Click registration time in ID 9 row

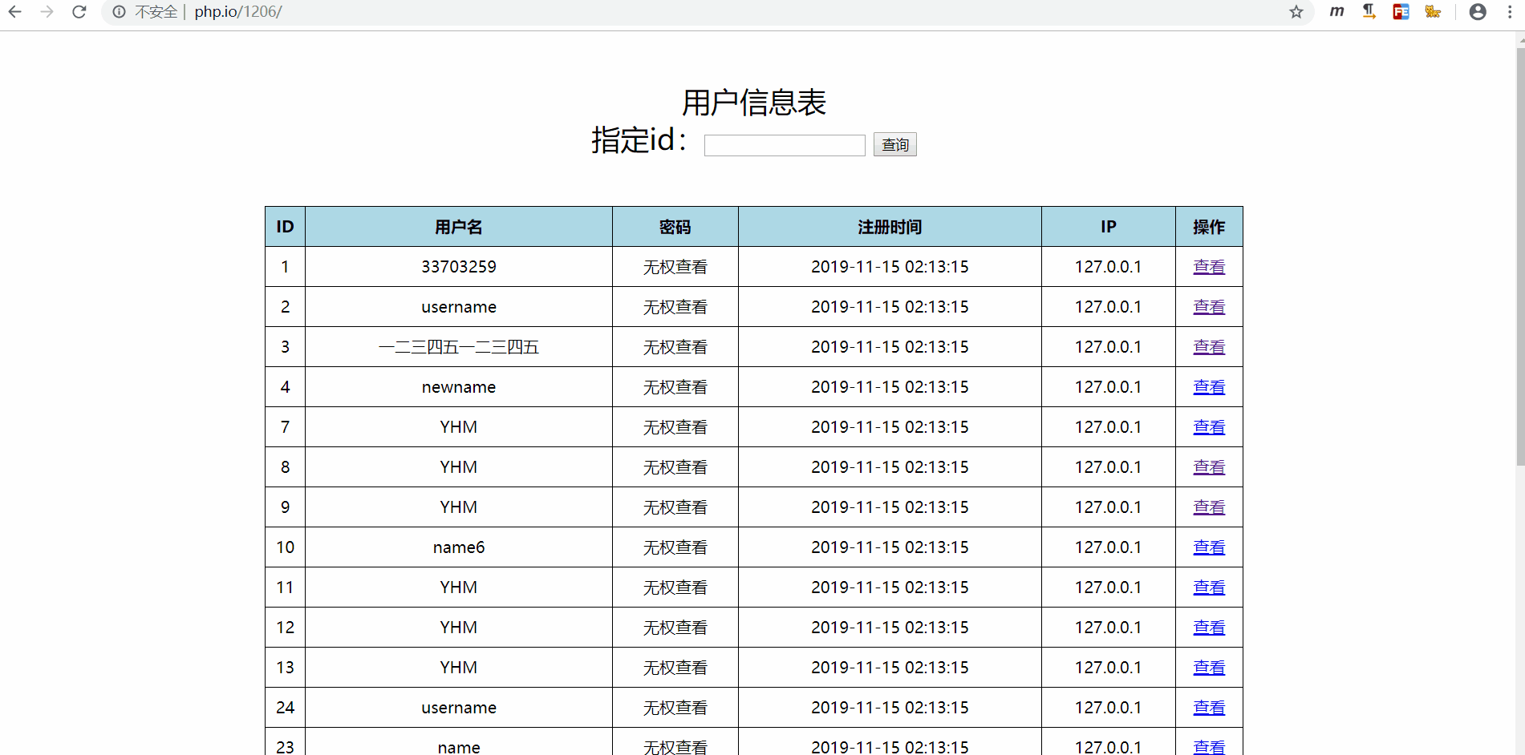(890, 507)
